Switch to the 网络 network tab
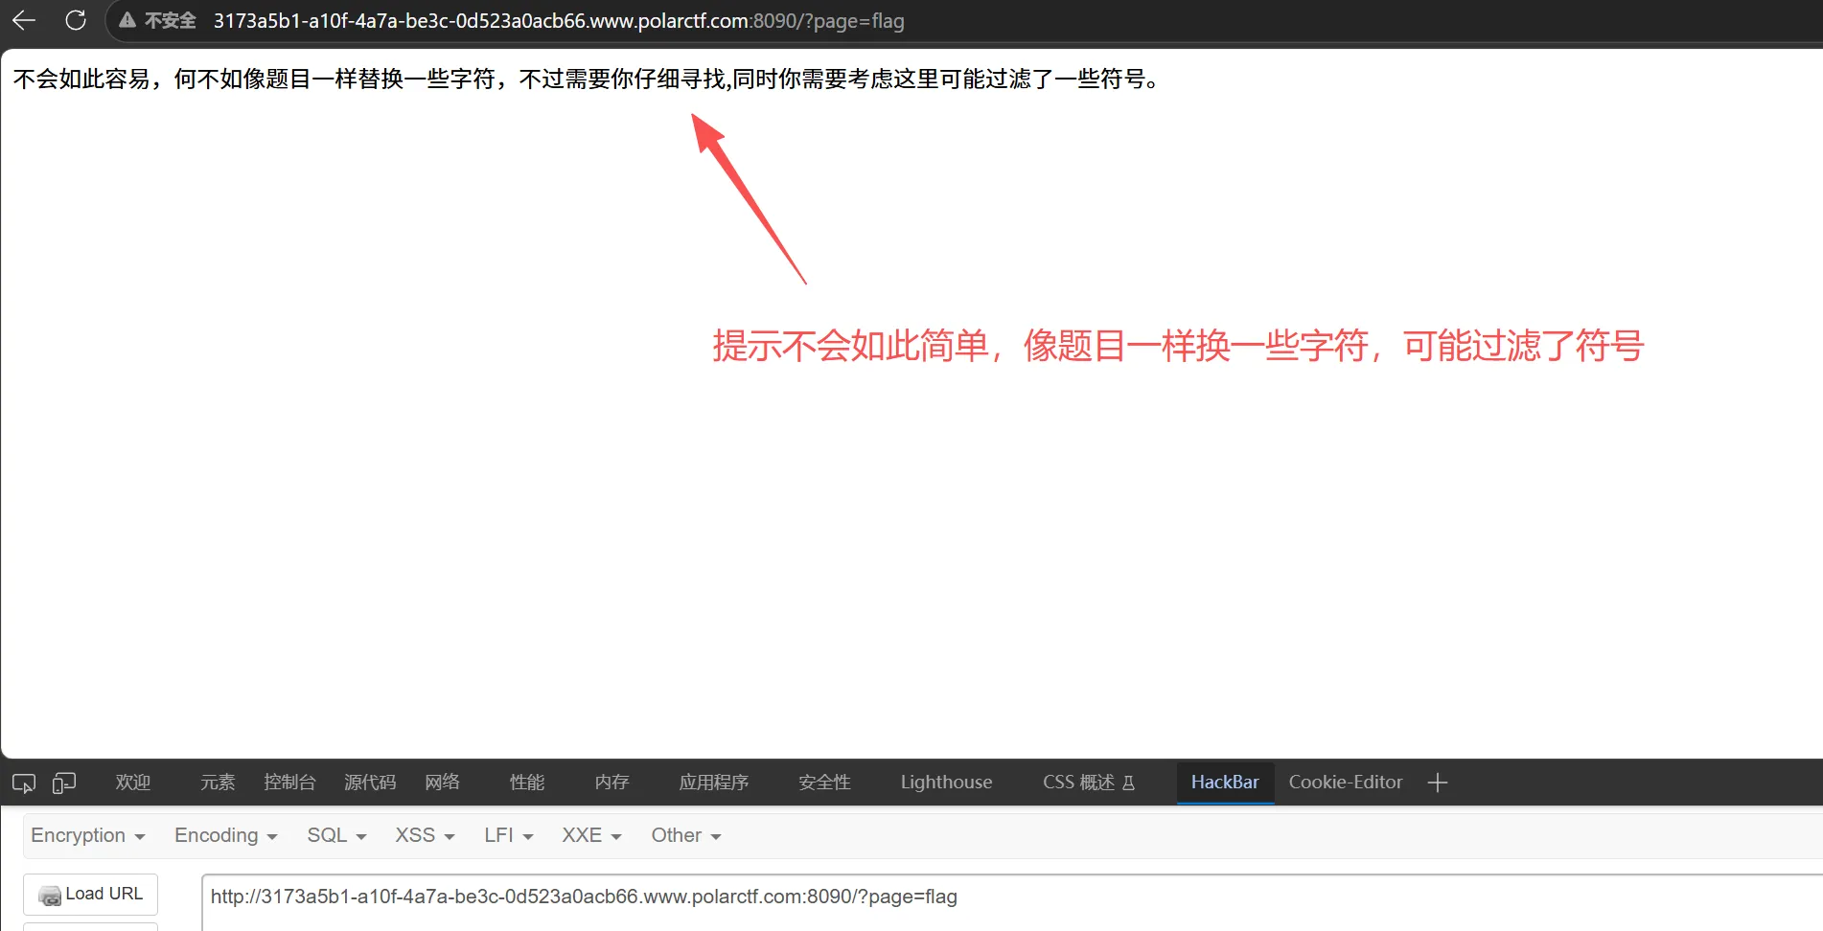The image size is (1823, 931). 442,783
